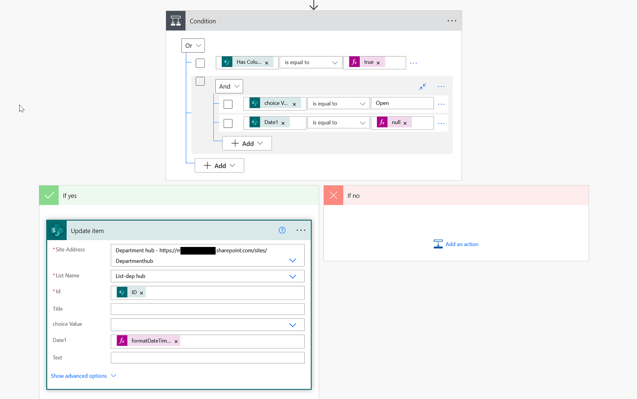This screenshot has height=399, width=637.
Task: Expand the Site Address dropdown
Action: tap(292, 260)
